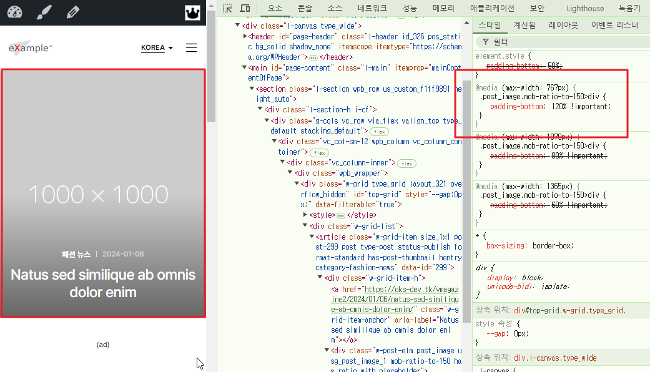Click div#top-grid.w-grid.type_grid inherited link
Image resolution: width=650 pixels, height=372 pixels.
point(570,310)
